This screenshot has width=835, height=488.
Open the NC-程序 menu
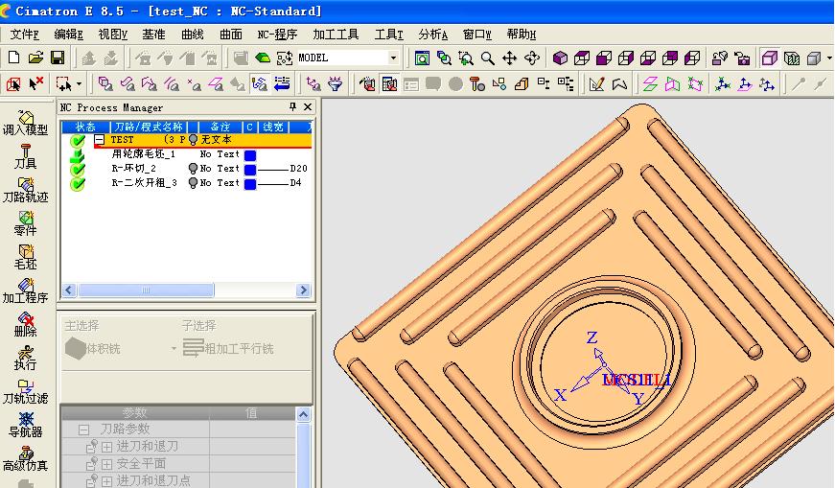pos(277,35)
